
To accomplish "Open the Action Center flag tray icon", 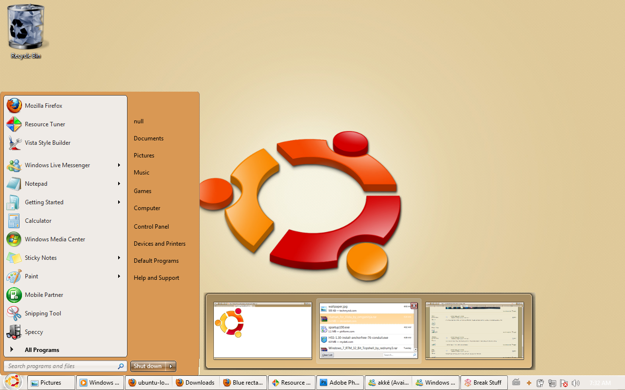I will click(x=564, y=383).
